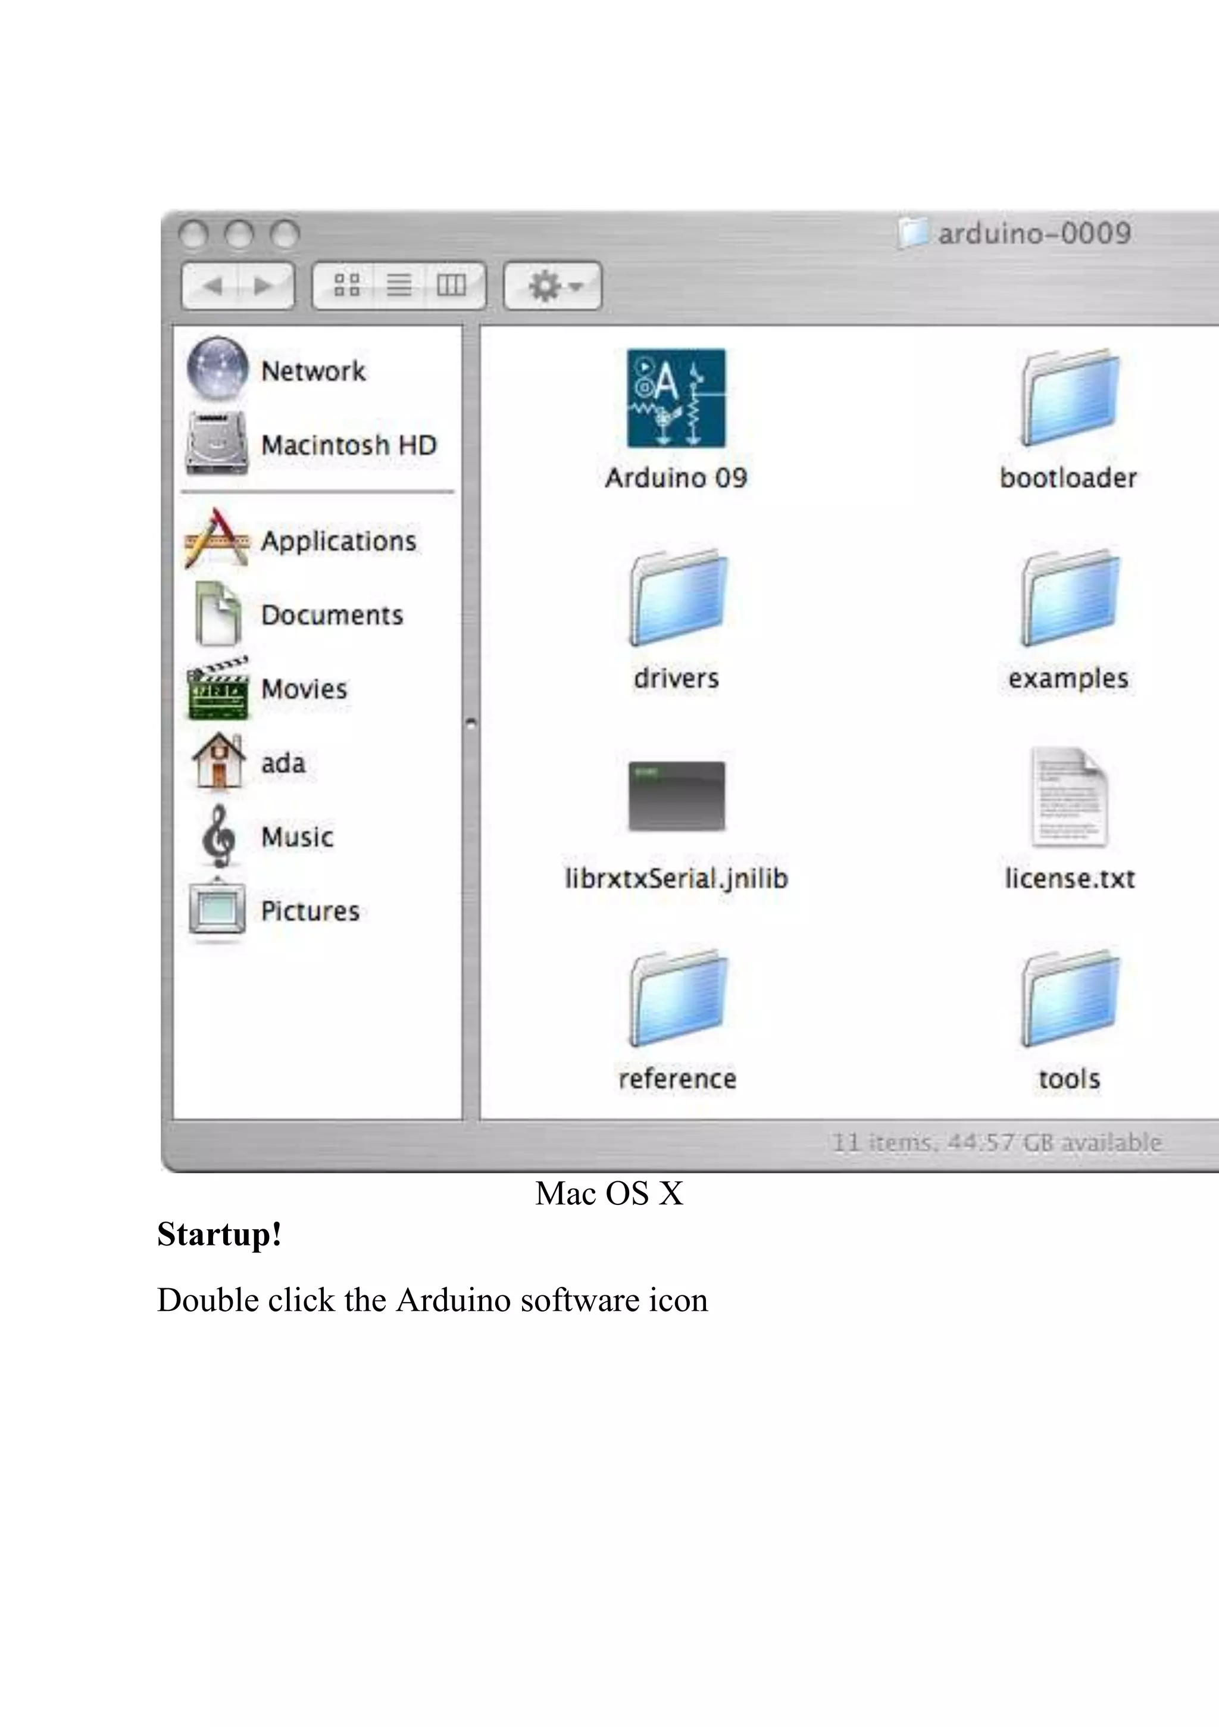This screenshot has width=1219, height=1727.
Task: Click the Applications sidebar icon
Action: [217, 539]
